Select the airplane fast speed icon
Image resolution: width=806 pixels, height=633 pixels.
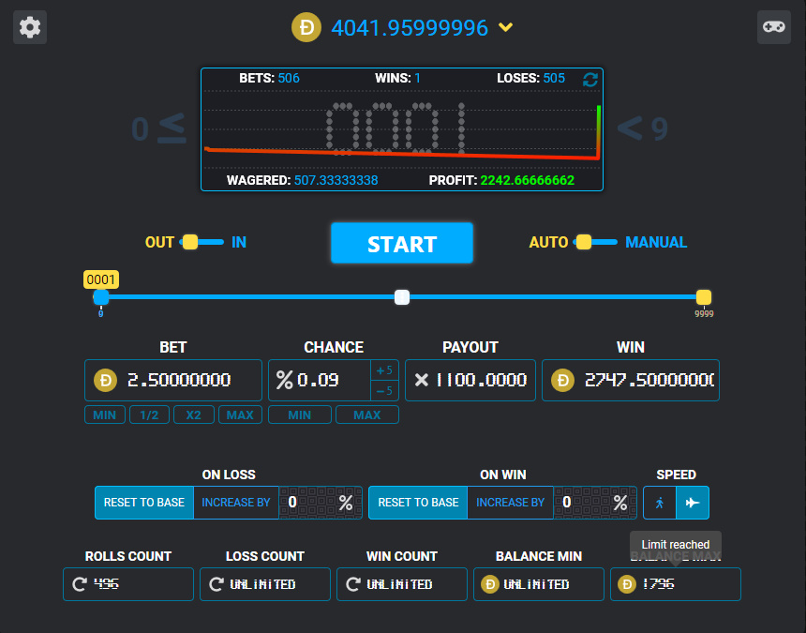tap(693, 503)
